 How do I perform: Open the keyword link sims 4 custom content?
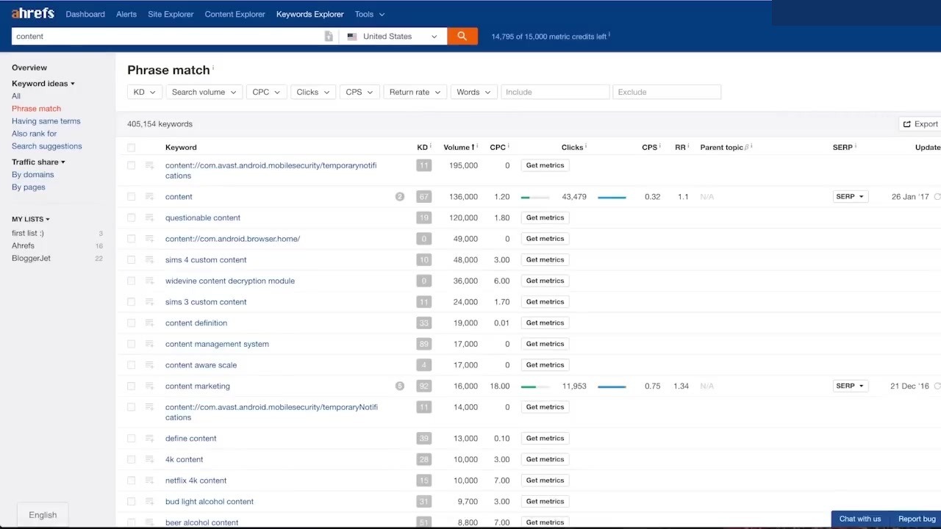point(206,259)
